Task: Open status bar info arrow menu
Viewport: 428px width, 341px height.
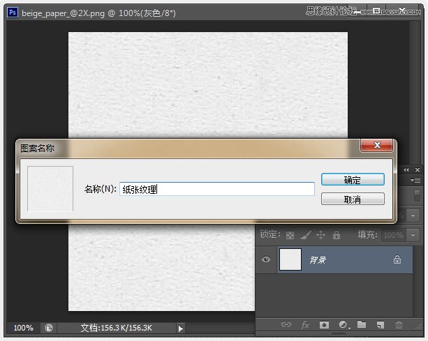Action: (x=180, y=328)
